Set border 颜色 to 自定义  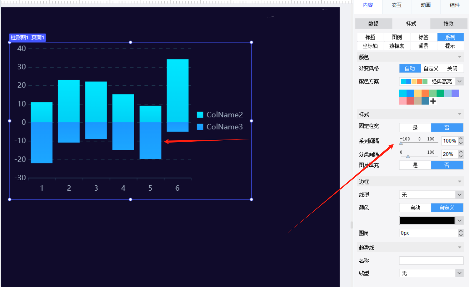coord(447,208)
